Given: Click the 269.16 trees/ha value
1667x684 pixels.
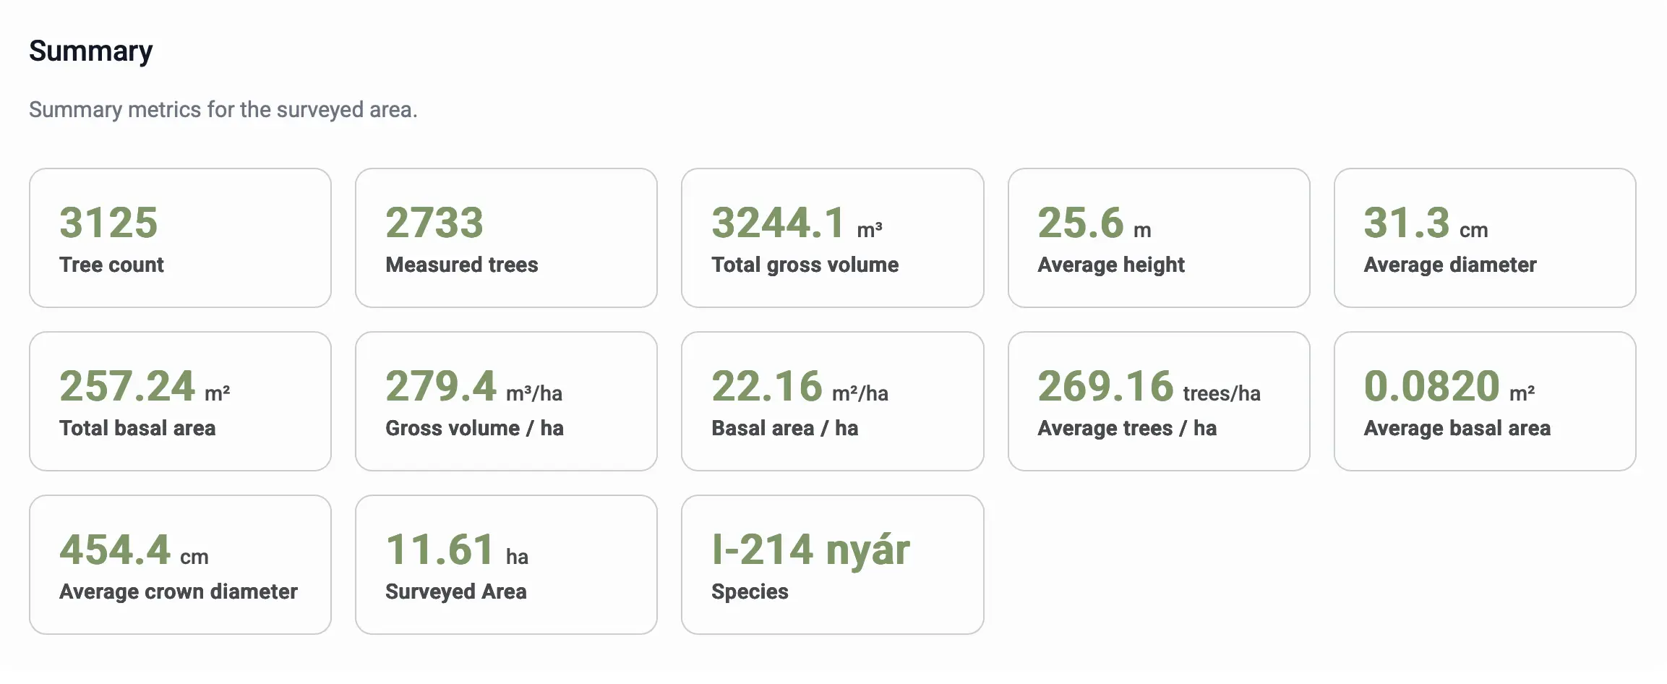Looking at the screenshot, I should 1148,386.
